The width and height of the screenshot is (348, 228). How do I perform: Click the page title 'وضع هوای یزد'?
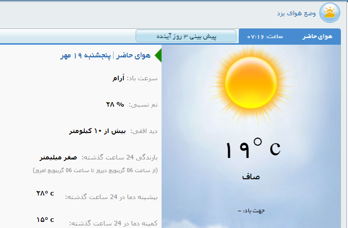pyautogui.click(x=296, y=13)
